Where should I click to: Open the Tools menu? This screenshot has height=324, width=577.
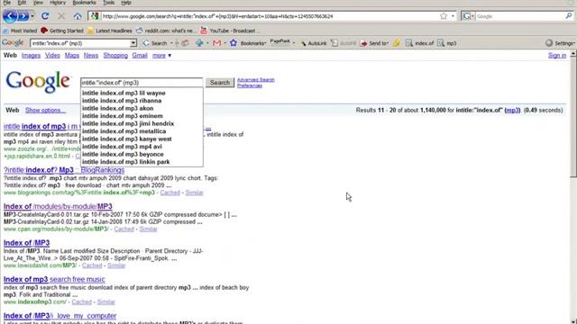coord(108,3)
